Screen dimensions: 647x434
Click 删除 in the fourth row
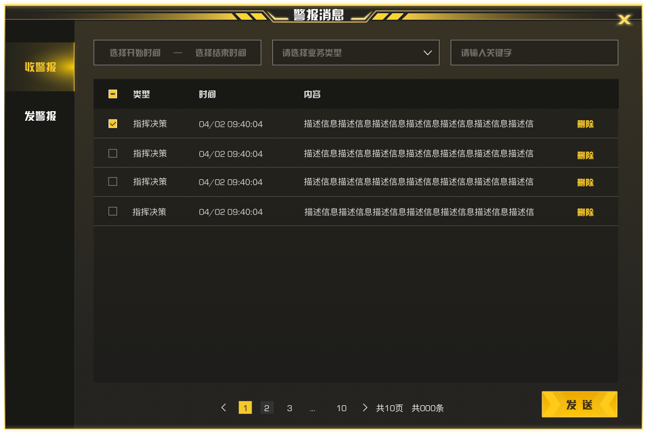point(585,212)
